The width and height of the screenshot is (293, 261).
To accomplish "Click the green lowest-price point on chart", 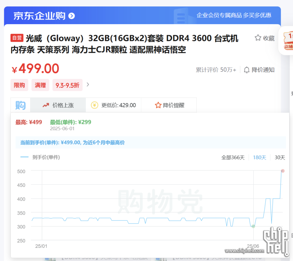I will [x=253, y=226].
